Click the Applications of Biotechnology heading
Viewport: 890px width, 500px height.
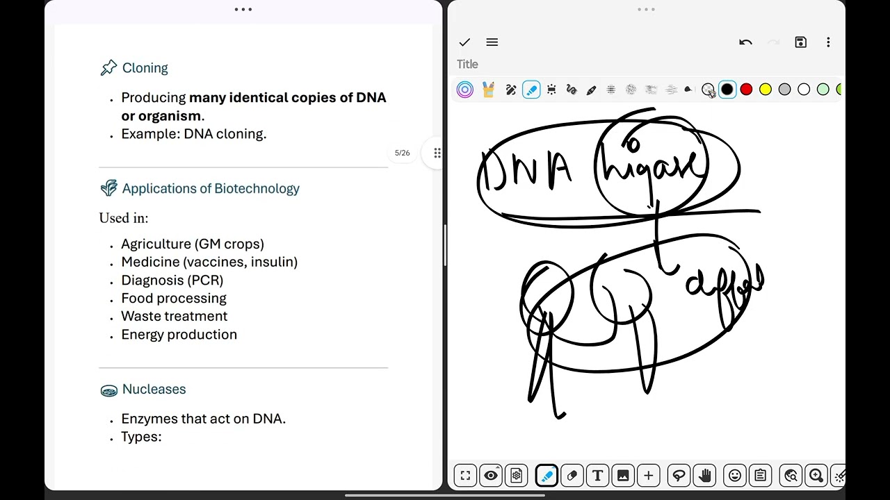211,188
